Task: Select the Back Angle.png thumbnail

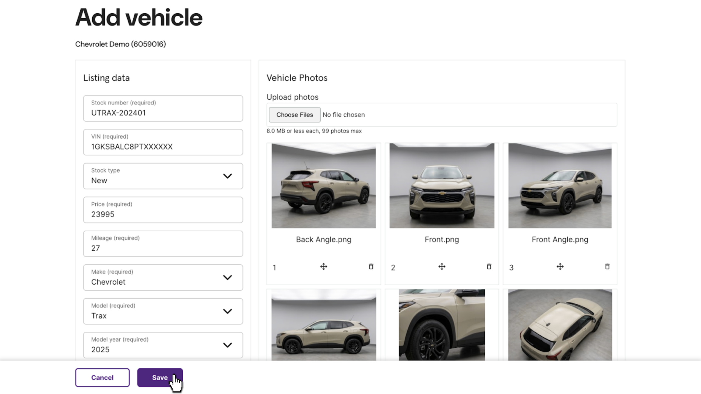Action: (x=324, y=186)
